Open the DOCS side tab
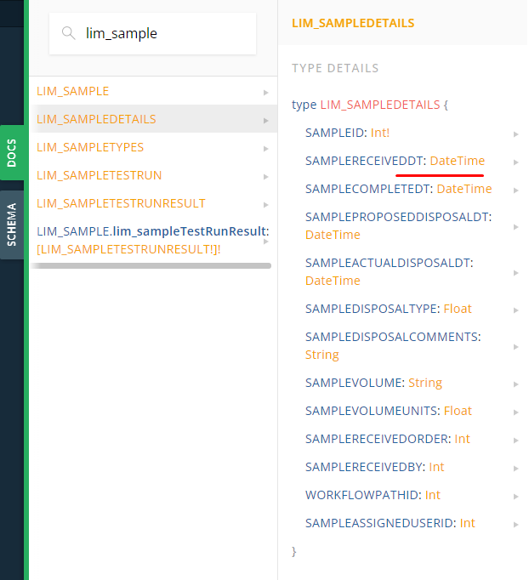This screenshot has height=580, width=529. [12, 152]
